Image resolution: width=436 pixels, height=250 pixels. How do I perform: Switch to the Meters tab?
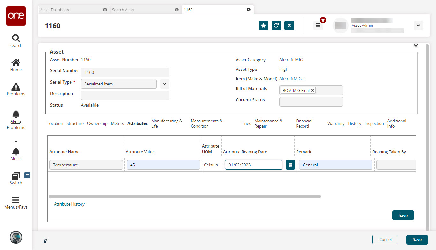coord(117,123)
